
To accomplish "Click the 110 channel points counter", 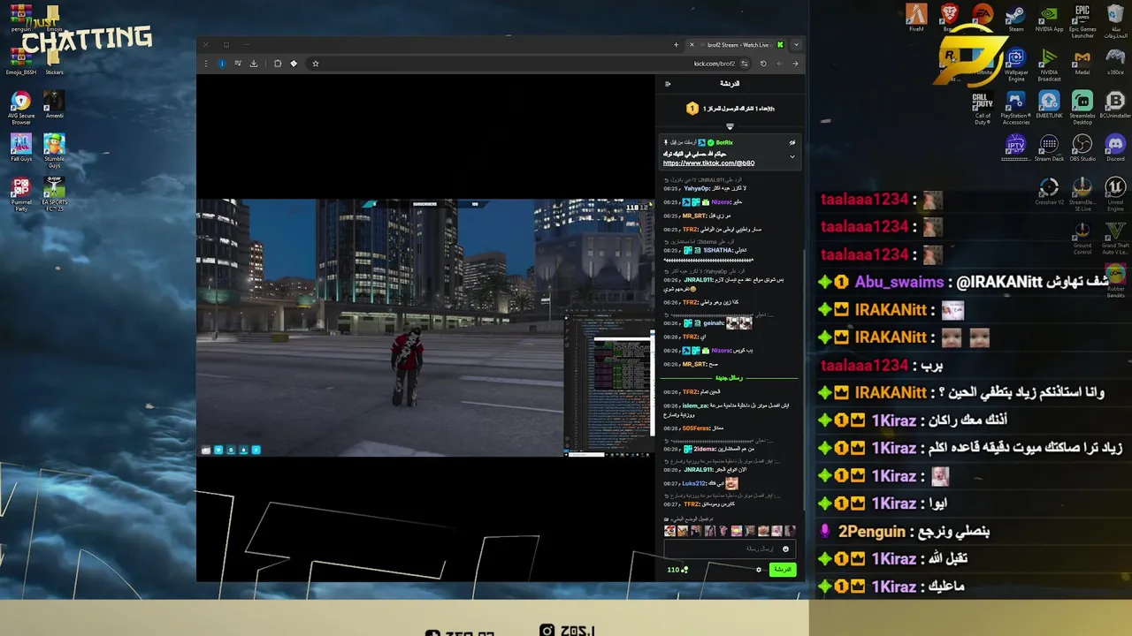I will (677, 570).
